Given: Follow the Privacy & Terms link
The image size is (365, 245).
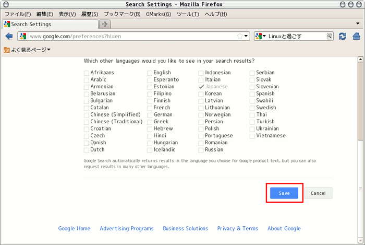Looking at the screenshot, I should click(237, 228).
